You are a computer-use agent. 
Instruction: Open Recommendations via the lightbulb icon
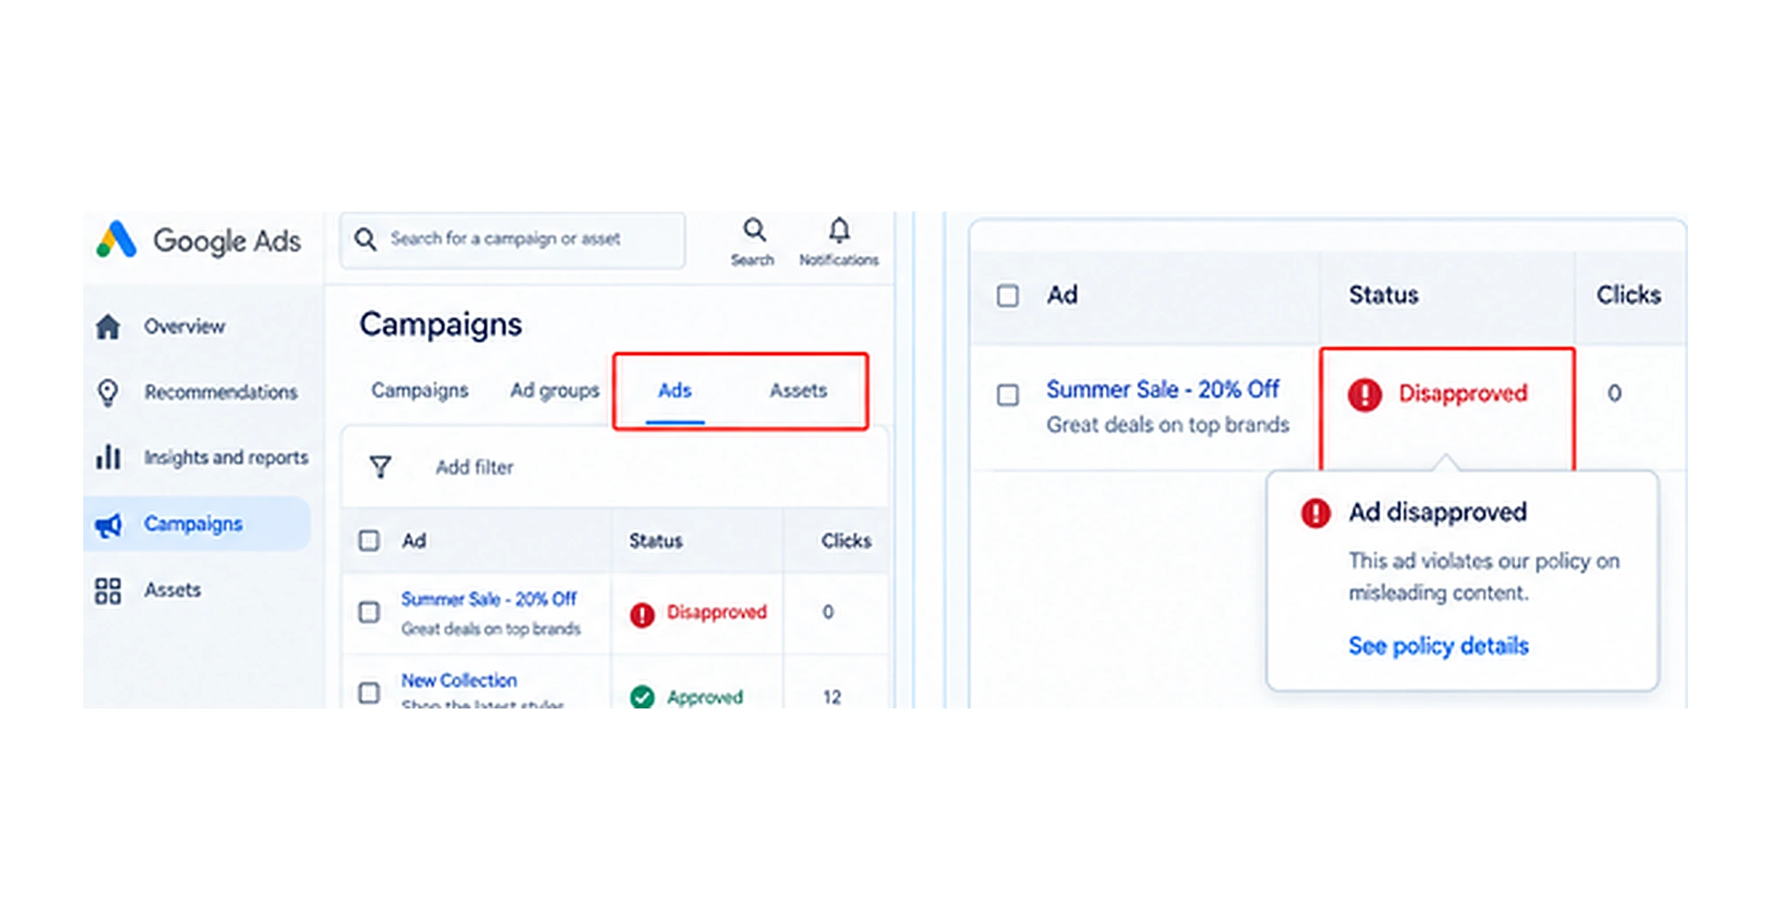click(x=108, y=392)
